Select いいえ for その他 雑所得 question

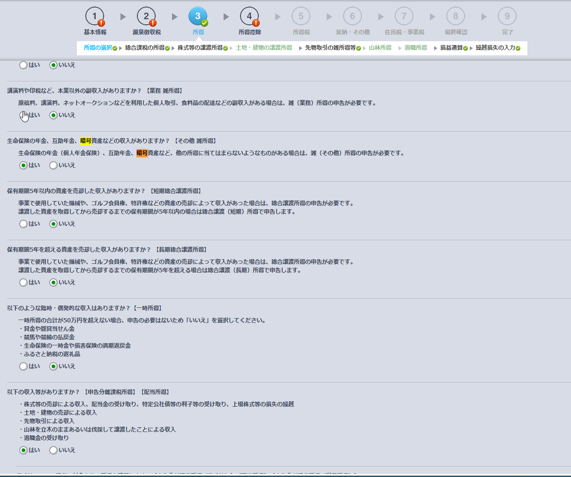coord(53,165)
